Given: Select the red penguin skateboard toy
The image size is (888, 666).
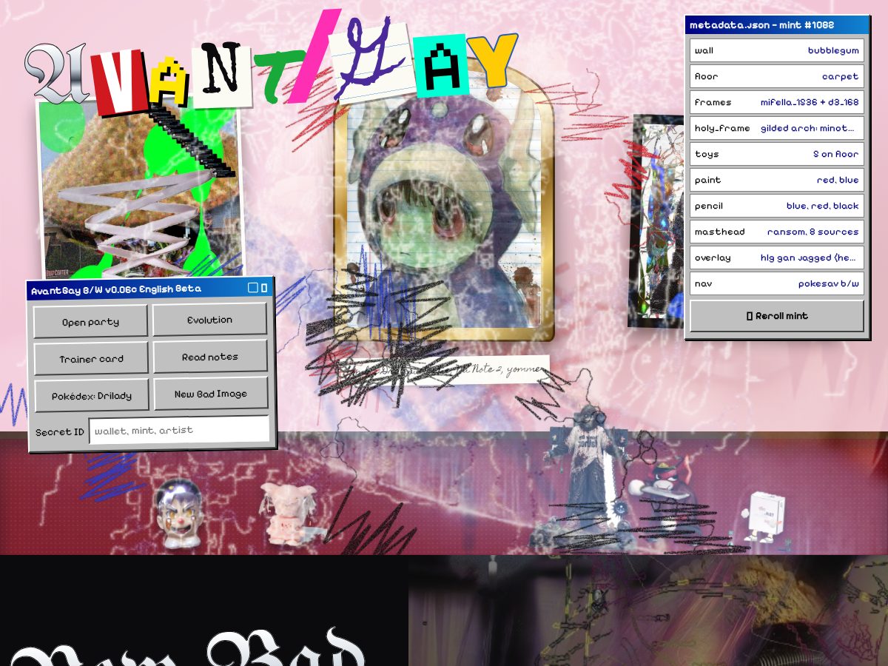Looking at the screenshot, I should tap(663, 488).
